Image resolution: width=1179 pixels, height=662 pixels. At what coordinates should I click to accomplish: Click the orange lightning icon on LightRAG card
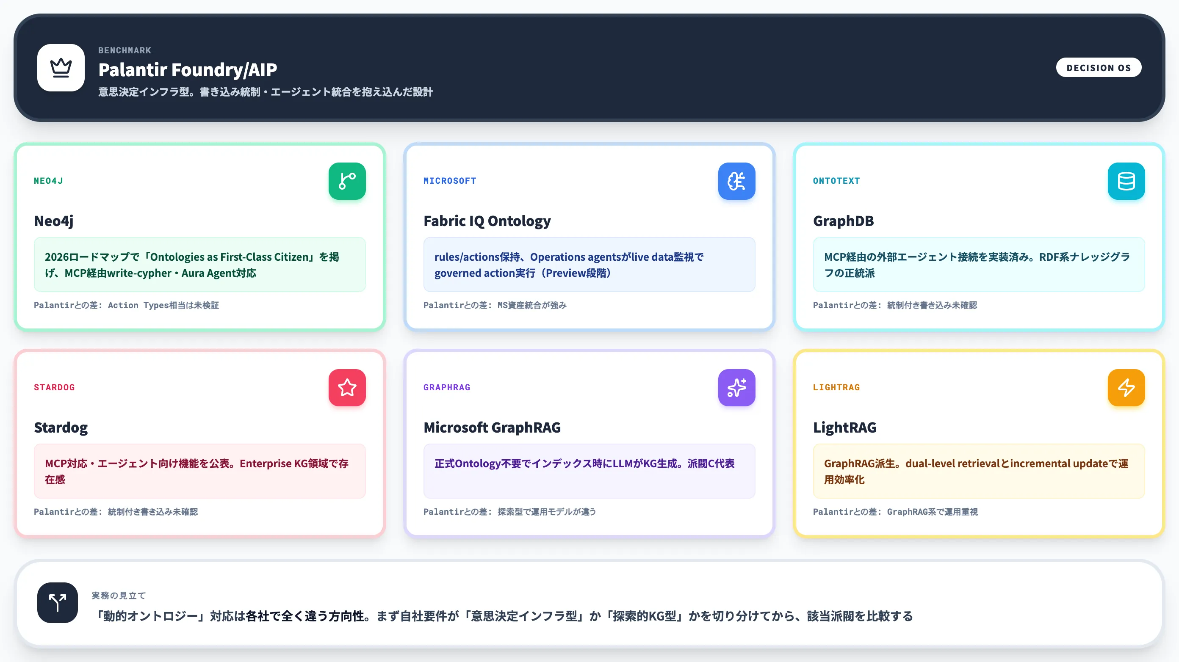pos(1126,387)
